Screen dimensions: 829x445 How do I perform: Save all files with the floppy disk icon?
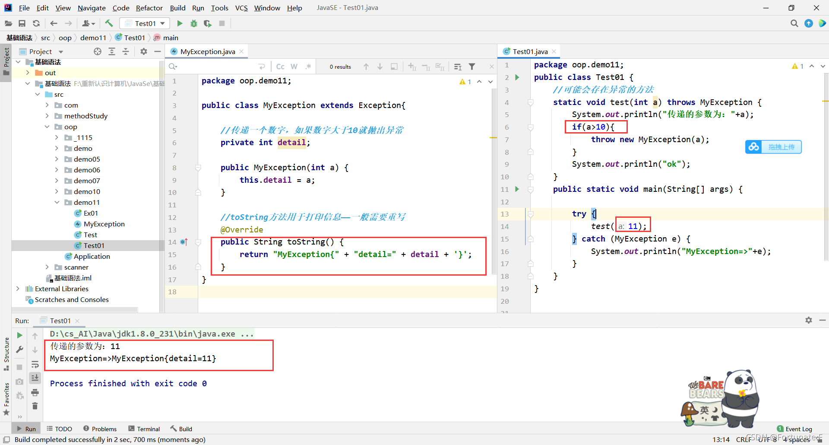tap(22, 23)
